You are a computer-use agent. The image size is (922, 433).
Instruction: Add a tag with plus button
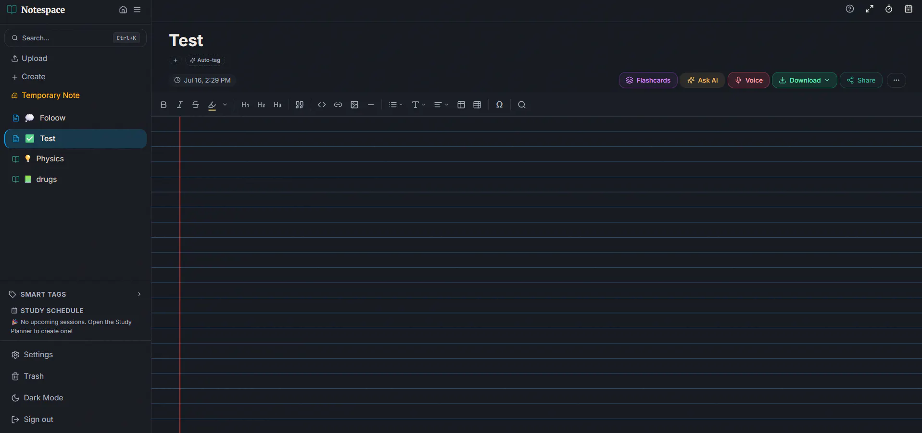176,60
